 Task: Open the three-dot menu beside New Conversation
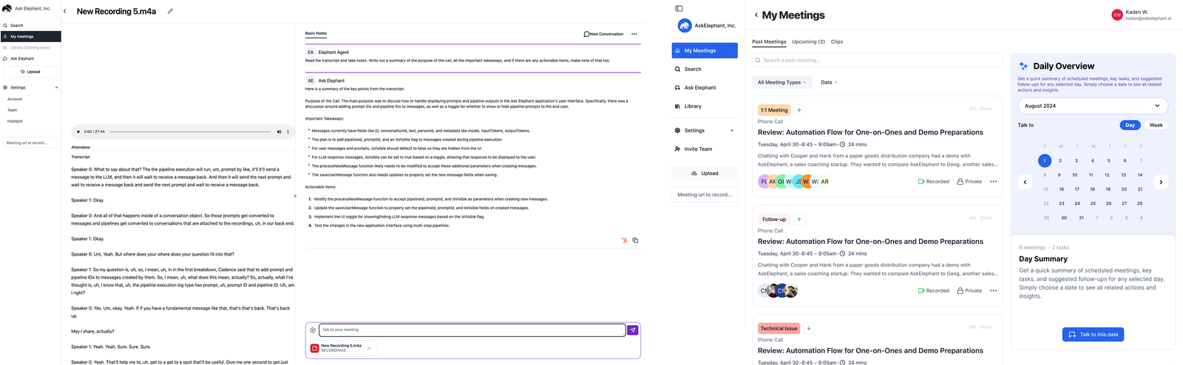pos(634,34)
